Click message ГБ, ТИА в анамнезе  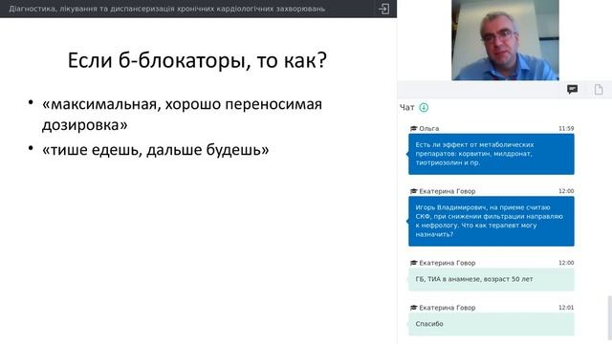click(492, 279)
